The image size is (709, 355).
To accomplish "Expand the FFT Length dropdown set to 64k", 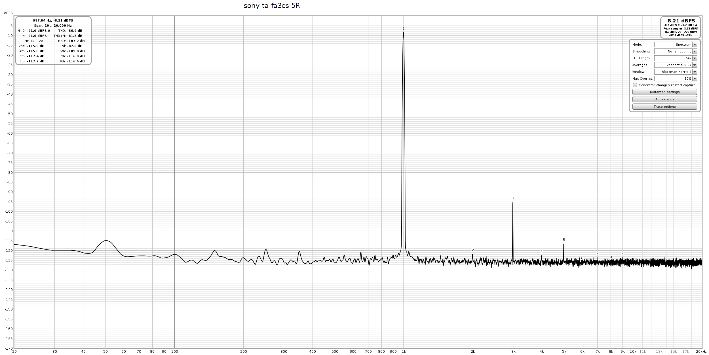I will coord(675,58).
